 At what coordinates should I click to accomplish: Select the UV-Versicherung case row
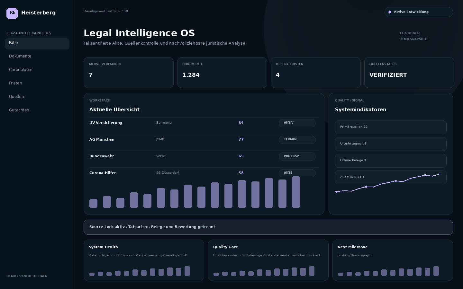(x=204, y=126)
